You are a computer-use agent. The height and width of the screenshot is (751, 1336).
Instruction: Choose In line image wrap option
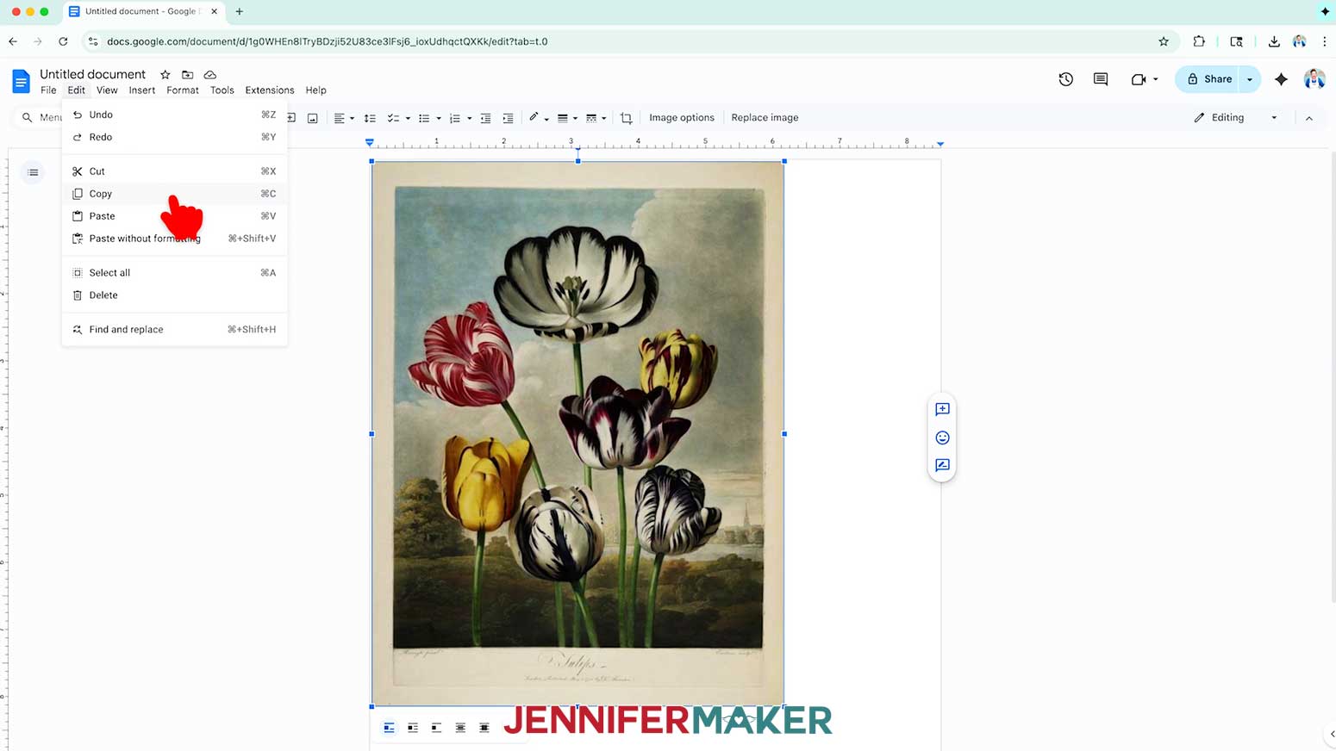(389, 728)
